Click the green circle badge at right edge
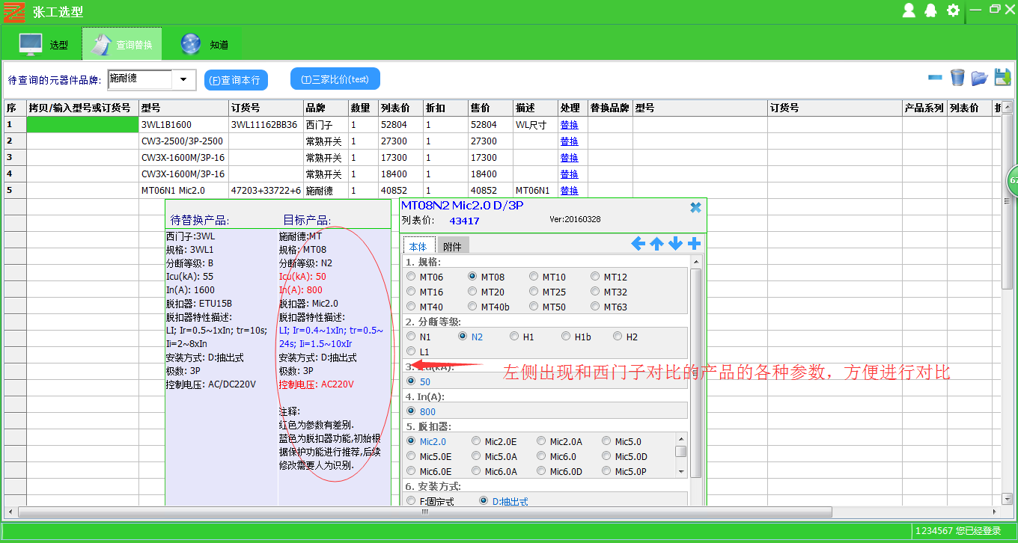 click(x=1012, y=181)
